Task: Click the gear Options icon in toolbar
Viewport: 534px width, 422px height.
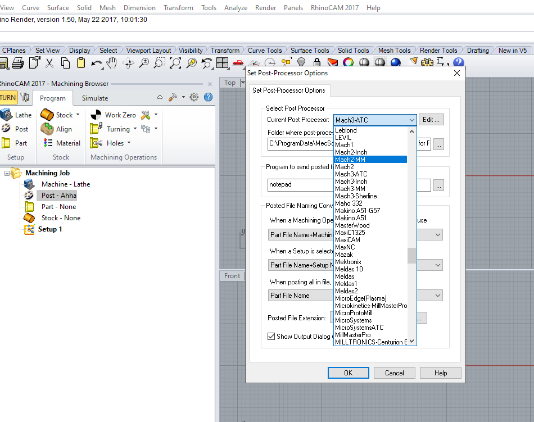Action: tap(427, 62)
